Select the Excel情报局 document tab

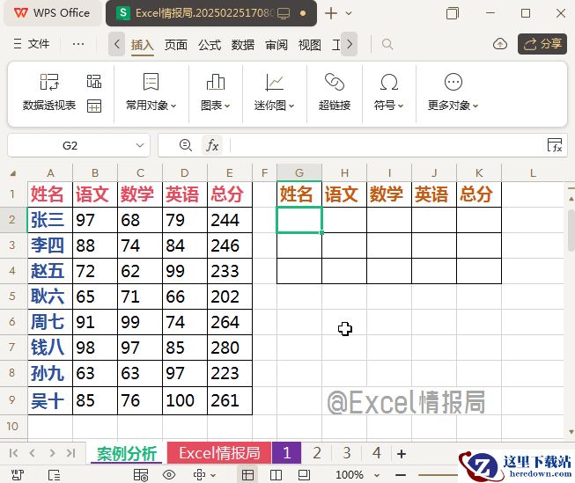point(211,13)
